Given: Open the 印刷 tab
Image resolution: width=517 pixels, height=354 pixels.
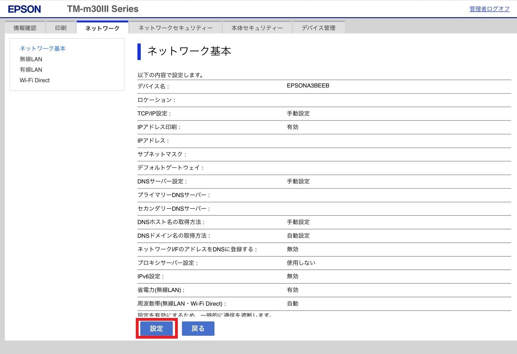Looking at the screenshot, I should 61,28.
